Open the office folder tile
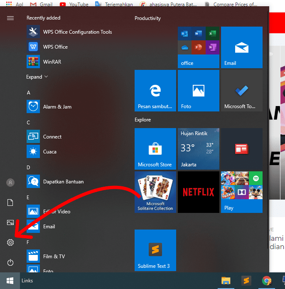 [x=199, y=47]
